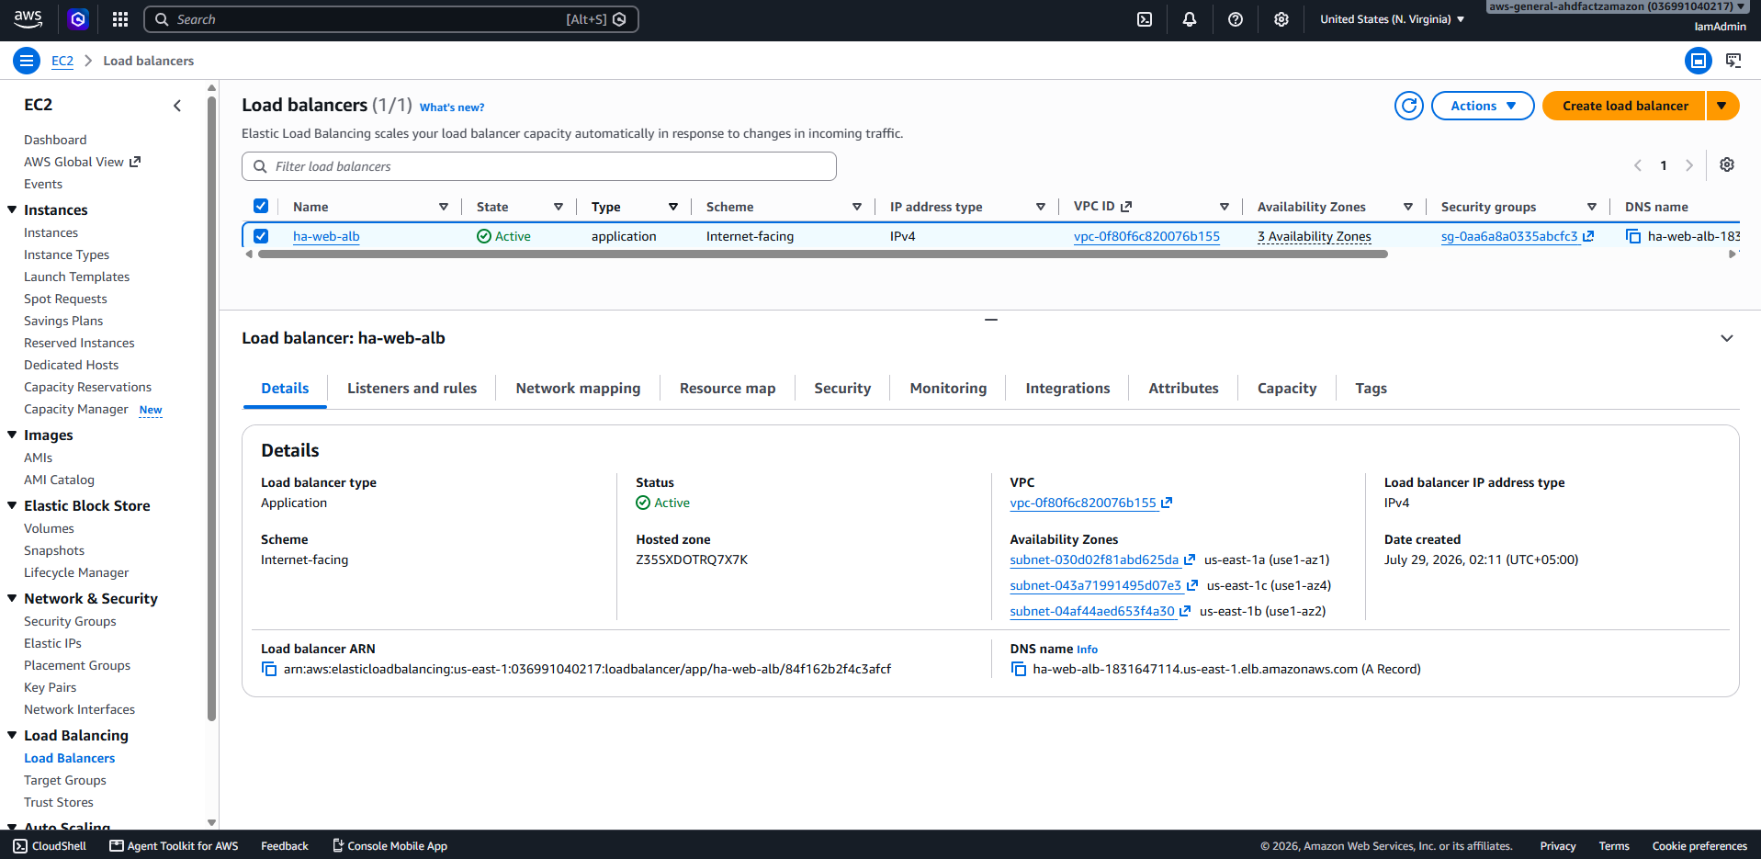Open the Resource map tab
1761x859 pixels.
click(728, 389)
